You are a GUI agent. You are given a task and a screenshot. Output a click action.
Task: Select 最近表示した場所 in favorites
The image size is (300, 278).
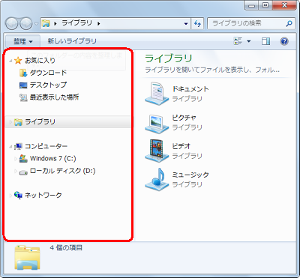pos(54,97)
